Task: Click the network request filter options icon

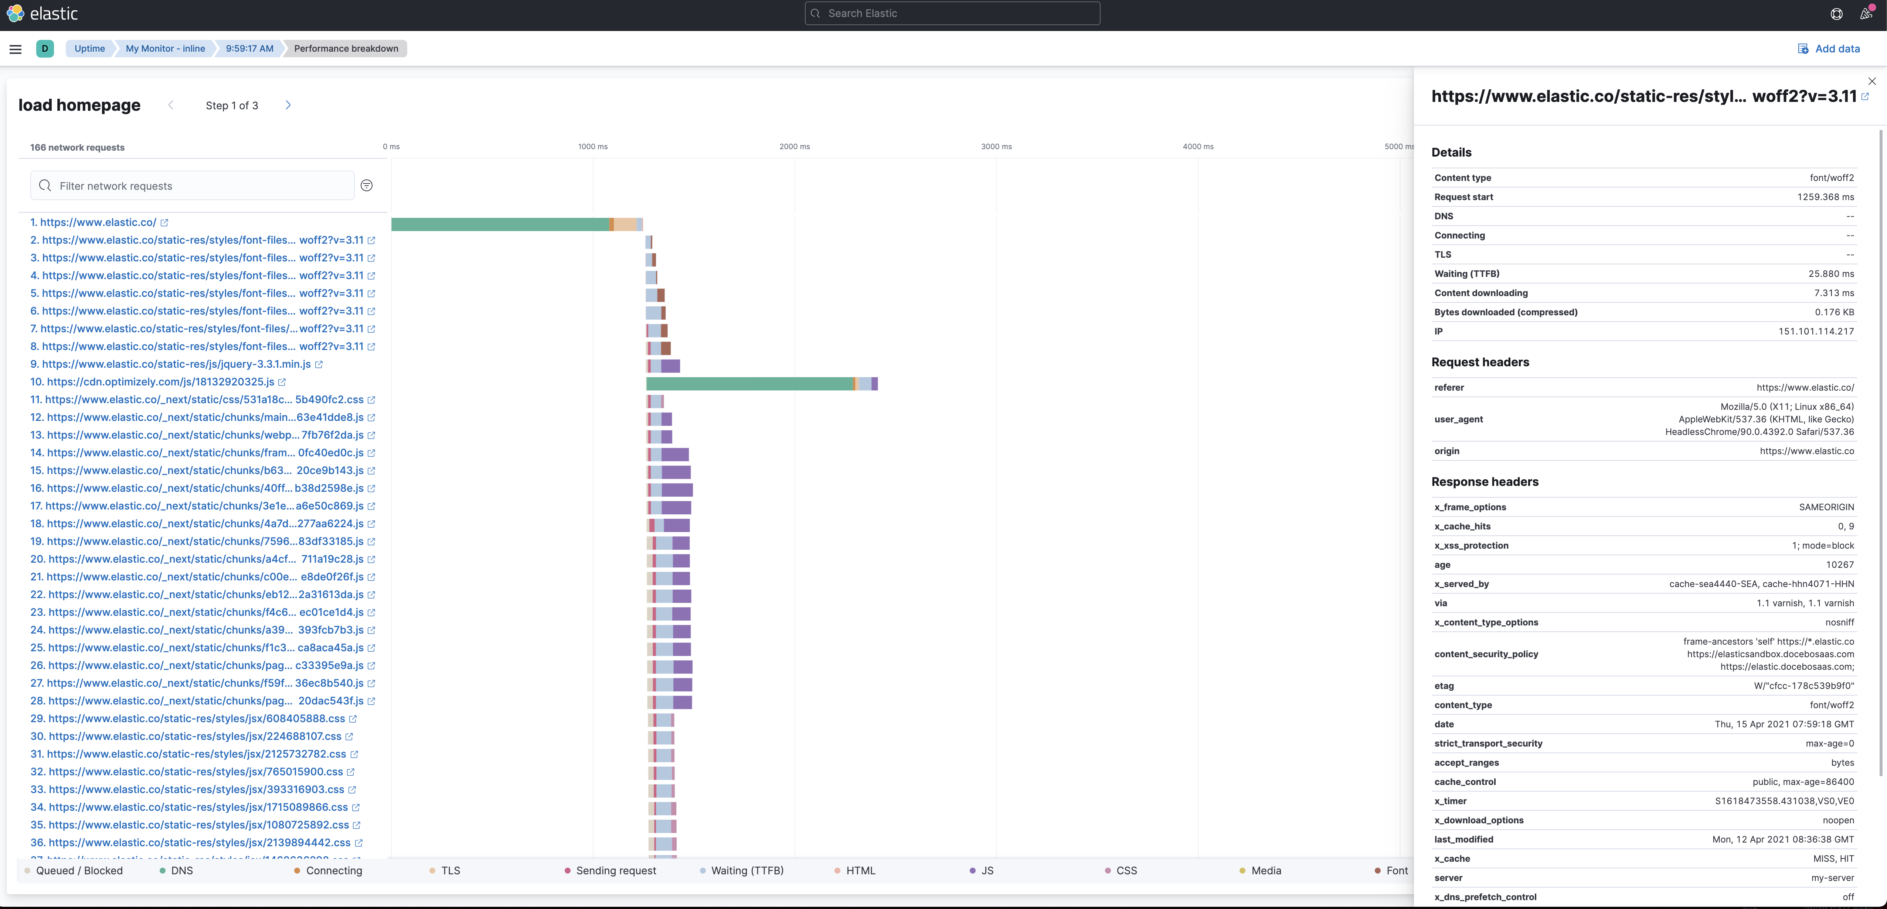Action: pyautogui.click(x=367, y=186)
